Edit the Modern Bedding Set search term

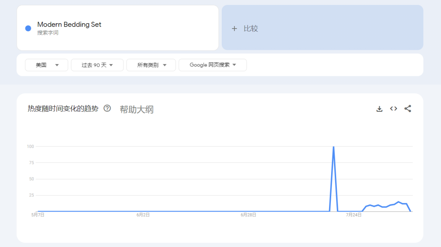pos(69,24)
